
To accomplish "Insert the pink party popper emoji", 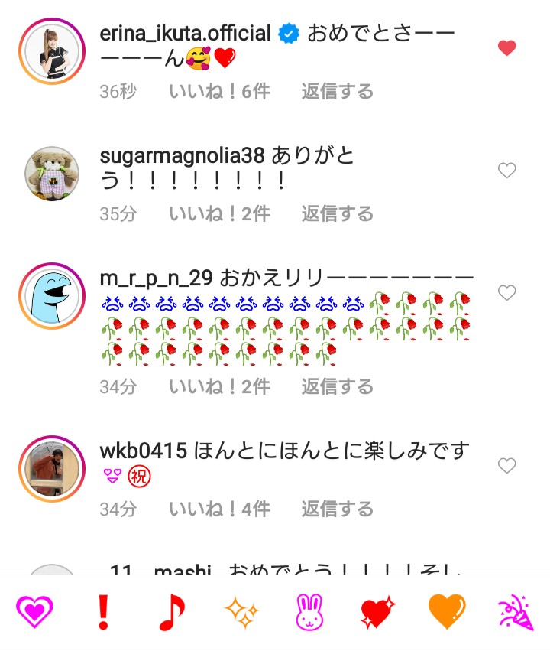I will click(x=516, y=612).
